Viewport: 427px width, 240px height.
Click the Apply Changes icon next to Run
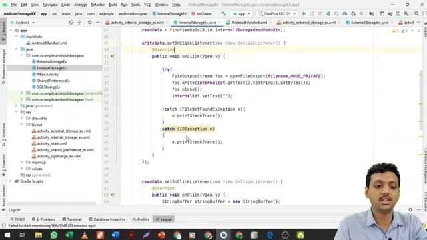coord(312,13)
